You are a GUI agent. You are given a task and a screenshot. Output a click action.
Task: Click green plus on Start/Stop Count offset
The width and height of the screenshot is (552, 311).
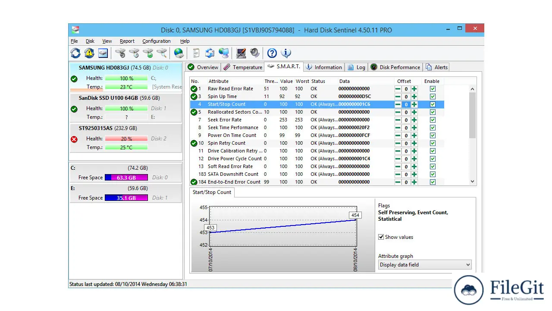pyautogui.click(x=414, y=105)
